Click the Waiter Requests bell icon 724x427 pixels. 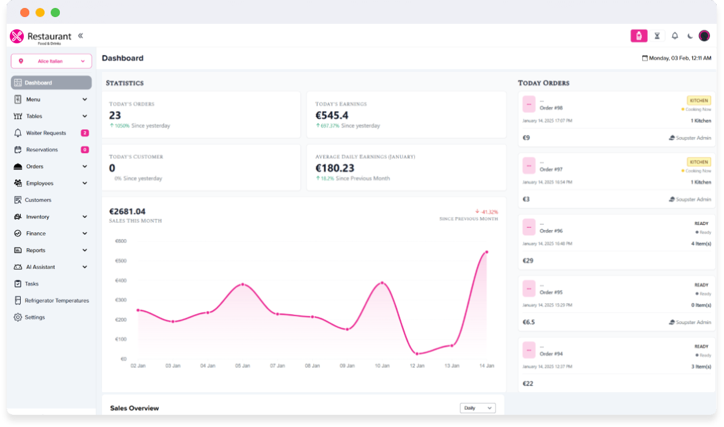point(18,133)
